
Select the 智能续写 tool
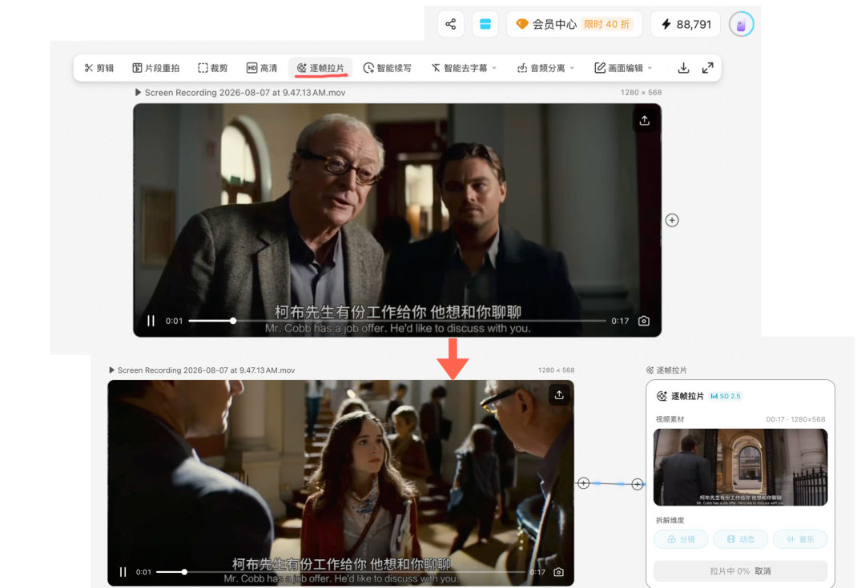click(x=388, y=68)
